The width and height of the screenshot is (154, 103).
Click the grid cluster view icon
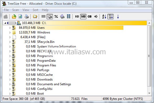tap(69, 16)
